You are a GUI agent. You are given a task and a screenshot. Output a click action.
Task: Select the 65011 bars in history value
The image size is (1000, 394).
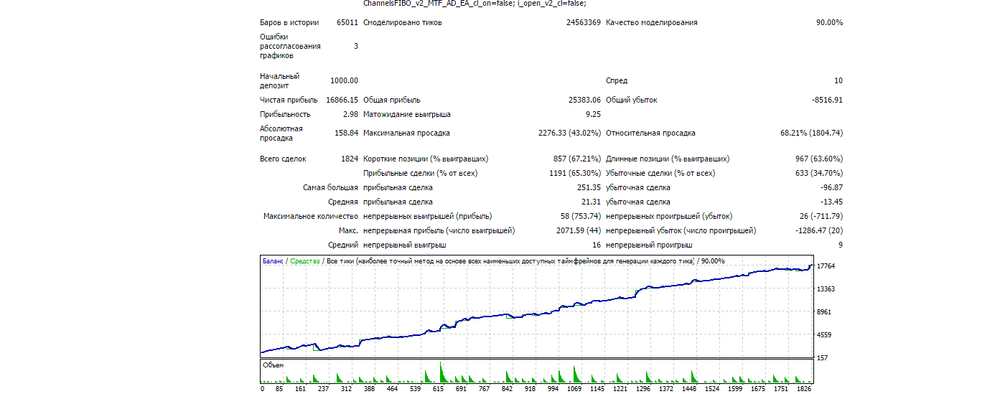[x=347, y=22]
